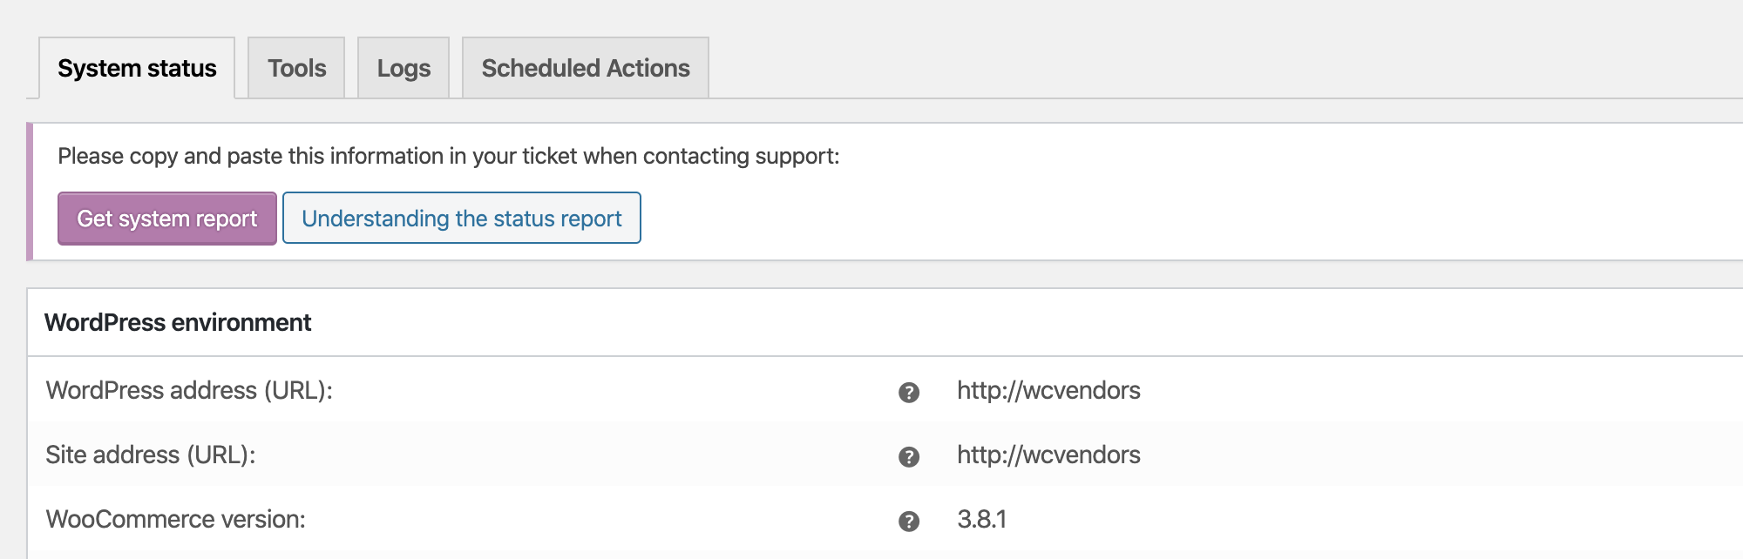Click help icon for Site address
This screenshot has height=559, width=1743.
point(909,457)
